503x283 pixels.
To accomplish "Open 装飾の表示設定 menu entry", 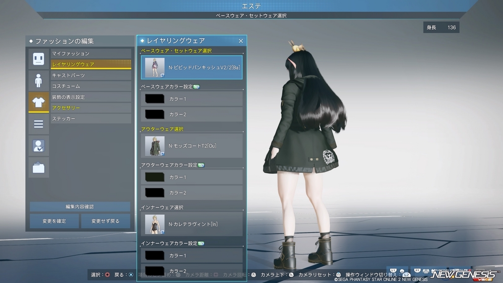I will pyautogui.click(x=91, y=97).
